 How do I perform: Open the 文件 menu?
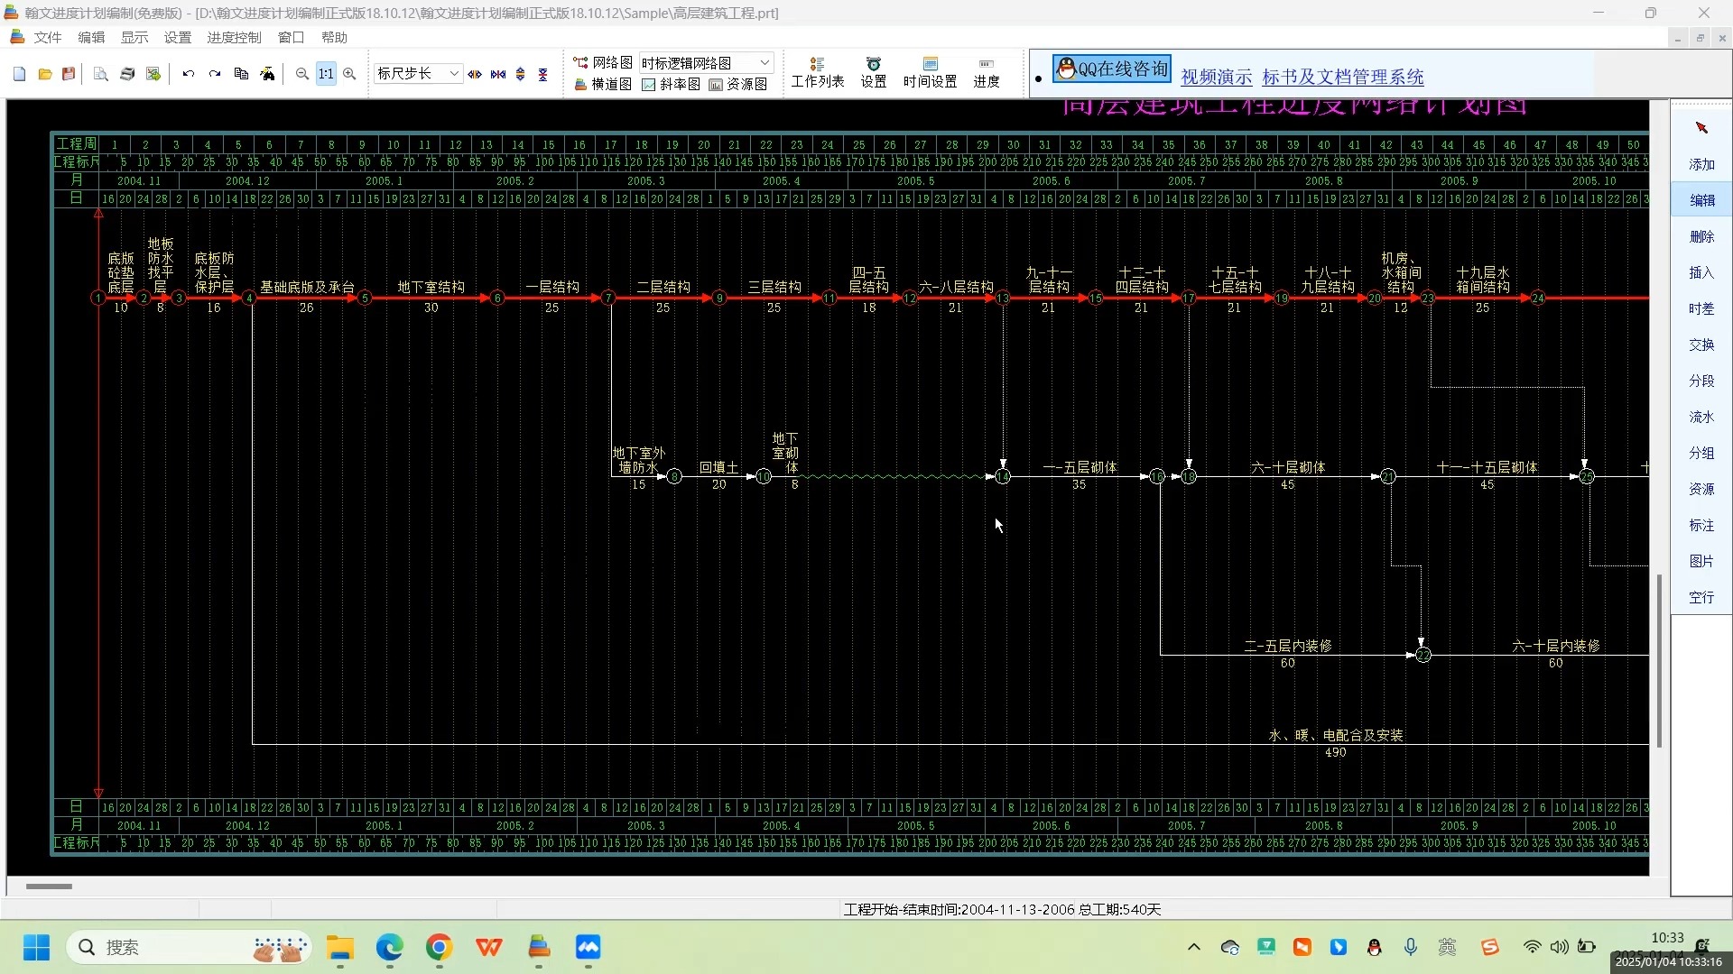click(x=48, y=37)
